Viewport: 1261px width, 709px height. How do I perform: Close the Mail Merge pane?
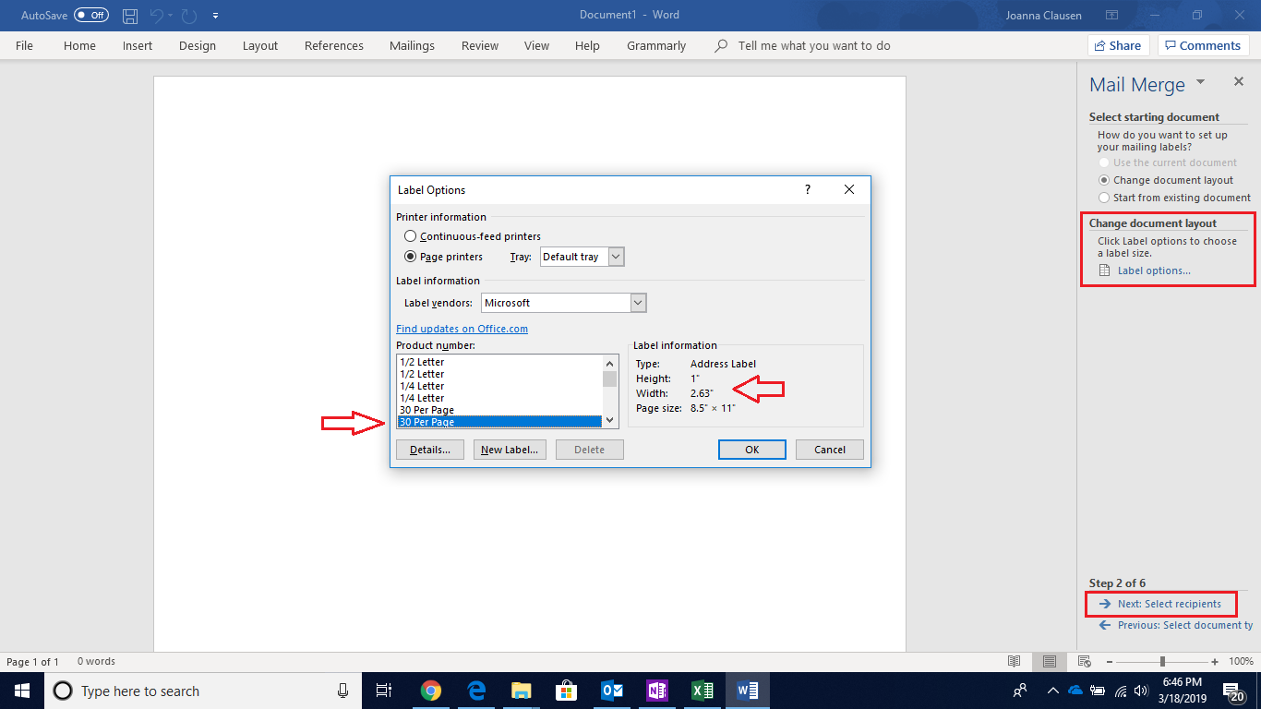click(x=1239, y=82)
